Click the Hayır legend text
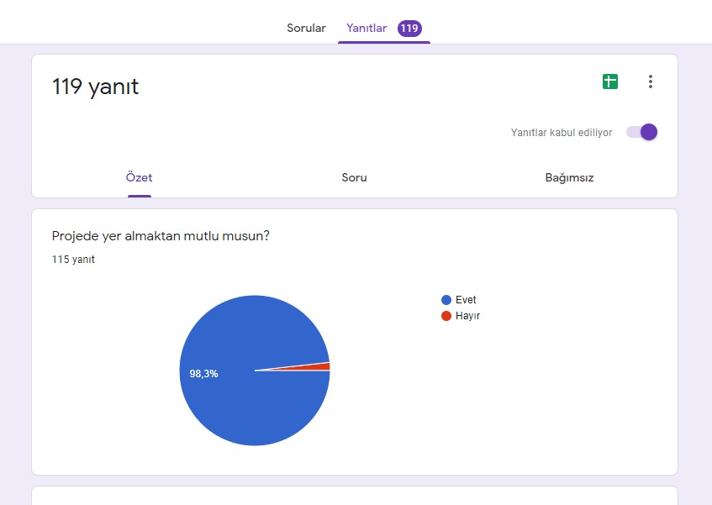The height and width of the screenshot is (505, 712). point(467,316)
